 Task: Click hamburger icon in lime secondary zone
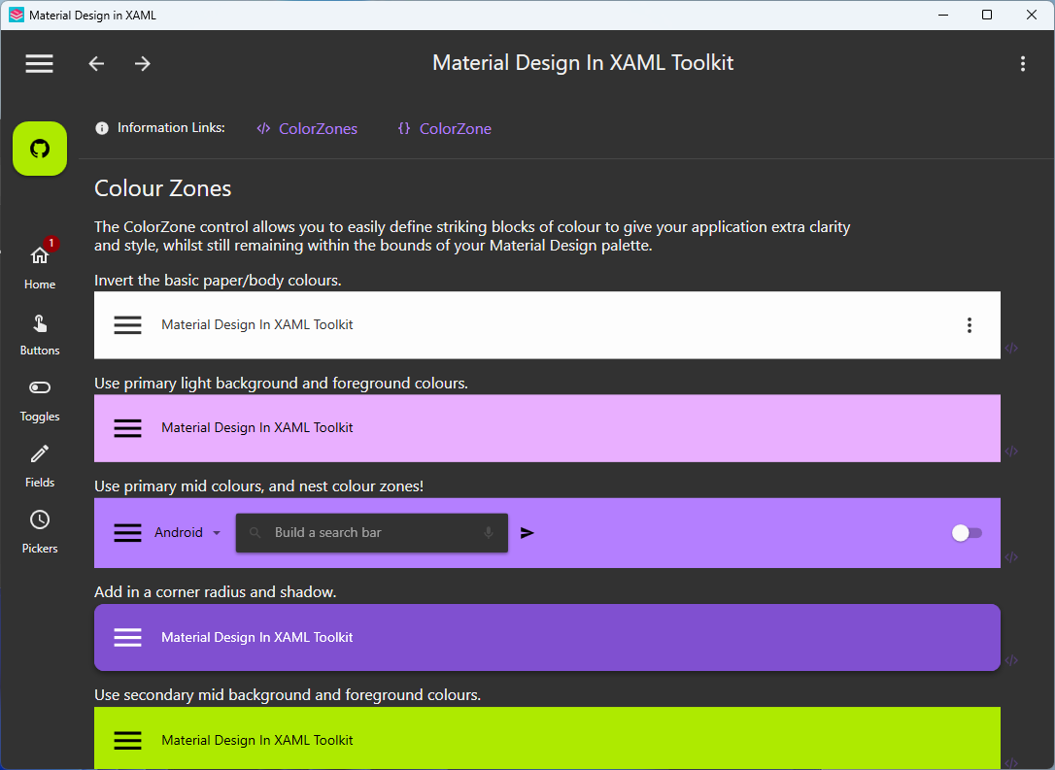coord(127,741)
